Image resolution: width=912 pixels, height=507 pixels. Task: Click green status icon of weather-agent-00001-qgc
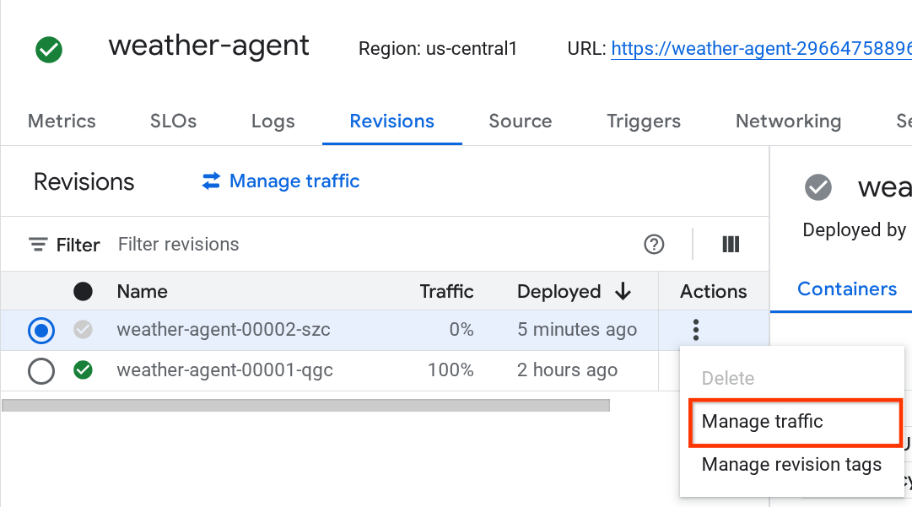(x=83, y=370)
